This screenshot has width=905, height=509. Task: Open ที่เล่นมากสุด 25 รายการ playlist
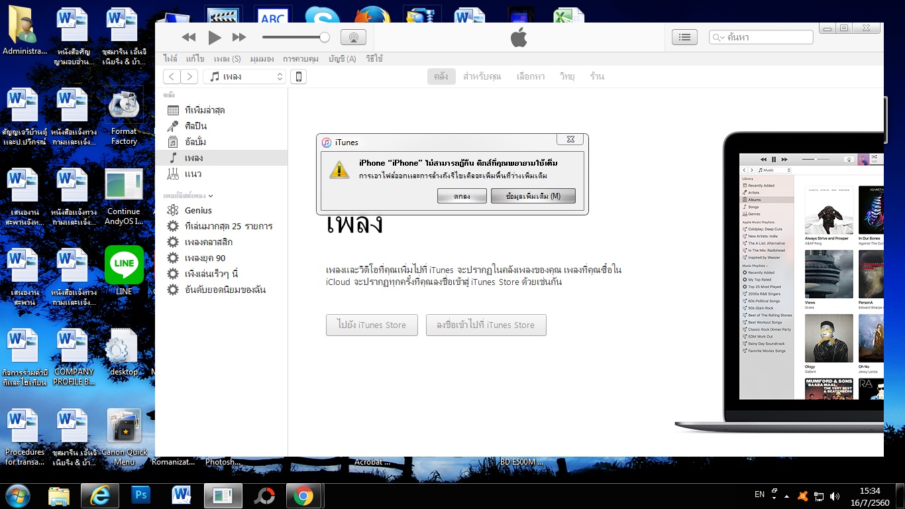click(222, 226)
